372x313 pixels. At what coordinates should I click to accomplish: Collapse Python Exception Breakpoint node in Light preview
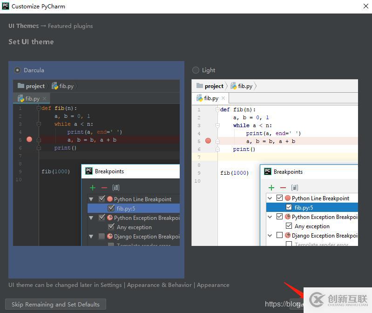point(271,217)
